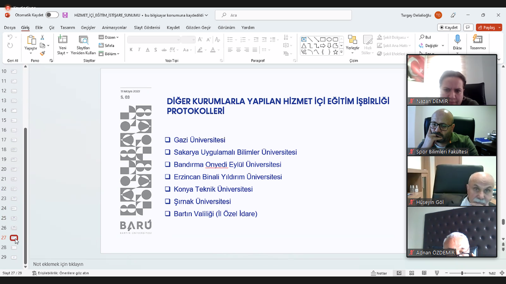Viewport: 506px width, 284px height.
Task: Fit slide to current window
Action: tap(502, 273)
